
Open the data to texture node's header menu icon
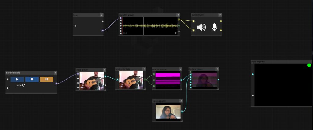[x=180, y=69]
